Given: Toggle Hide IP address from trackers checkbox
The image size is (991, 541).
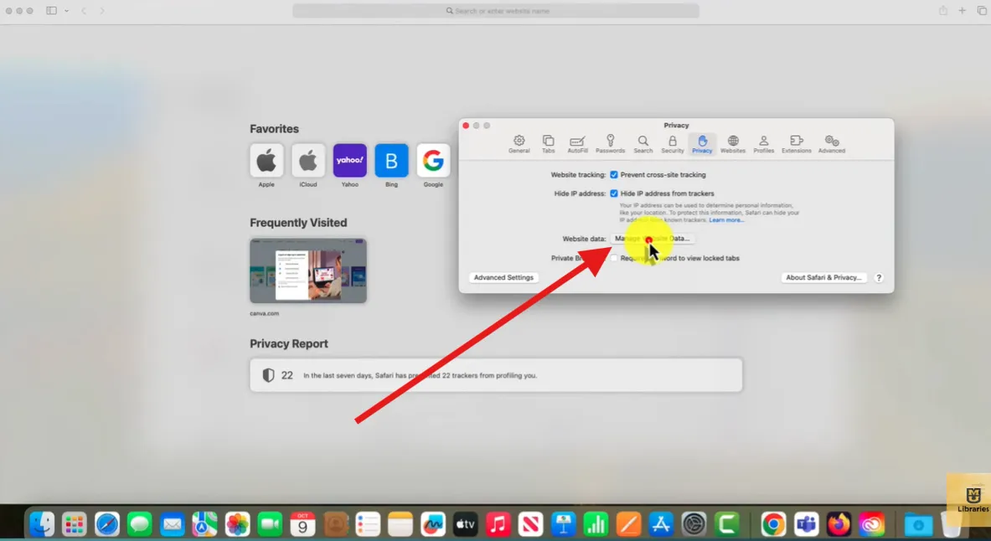Looking at the screenshot, I should click(614, 193).
